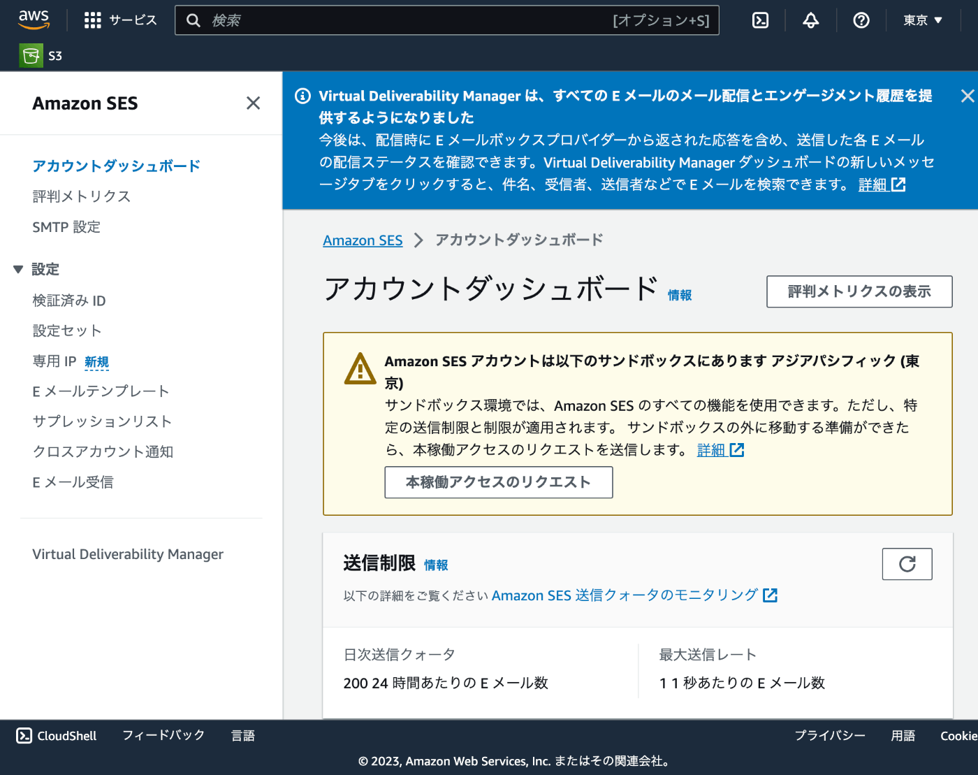This screenshot has width=978, height=775.
Task: Open the Services grid menu
Action: click(x=92, y=20)
